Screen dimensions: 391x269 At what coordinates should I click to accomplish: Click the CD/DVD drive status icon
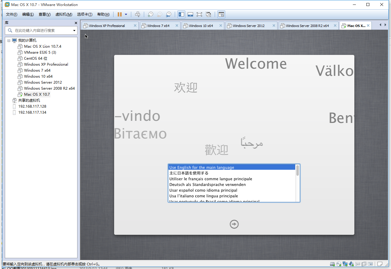[339, 264]
